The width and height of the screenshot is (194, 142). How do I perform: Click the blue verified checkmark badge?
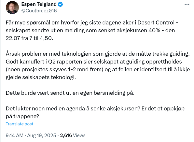click(60, 5)
